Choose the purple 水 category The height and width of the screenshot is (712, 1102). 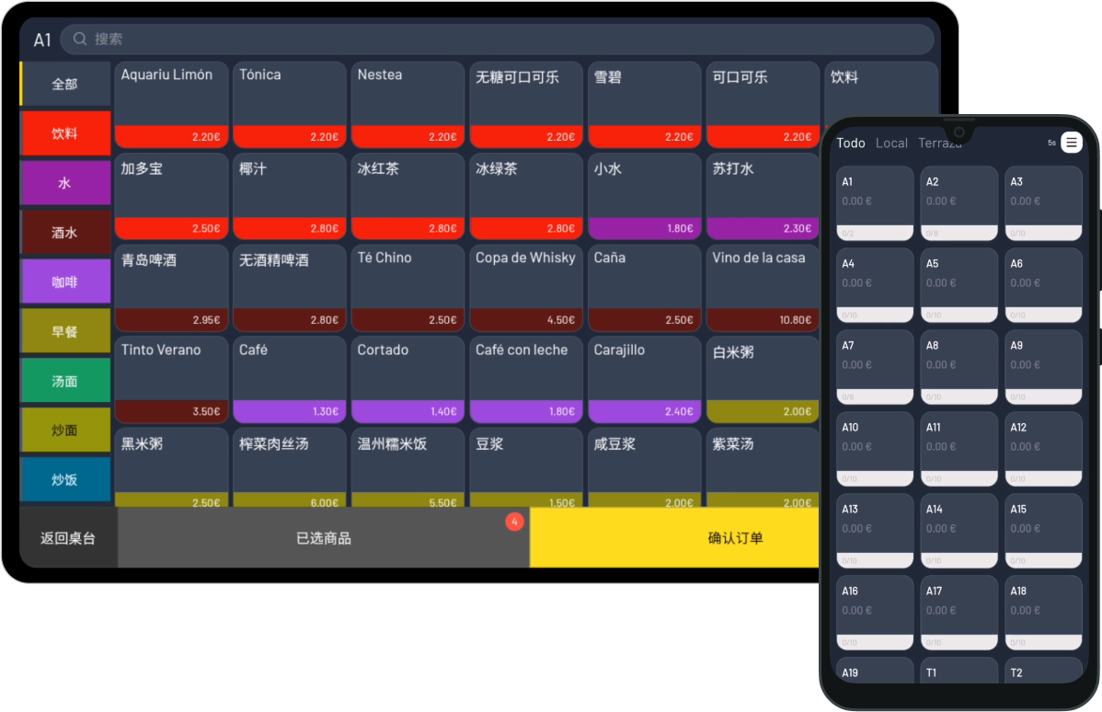[64, 183]
